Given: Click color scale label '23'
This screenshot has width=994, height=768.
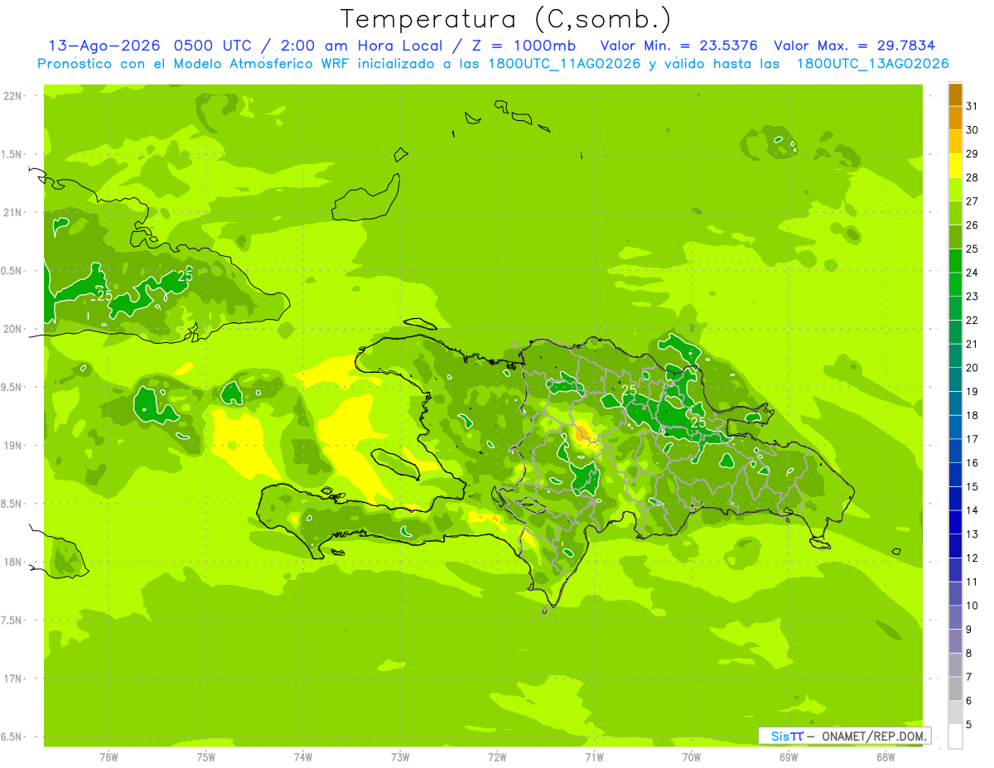Looking at the screenshot, I should click(972, 297).
